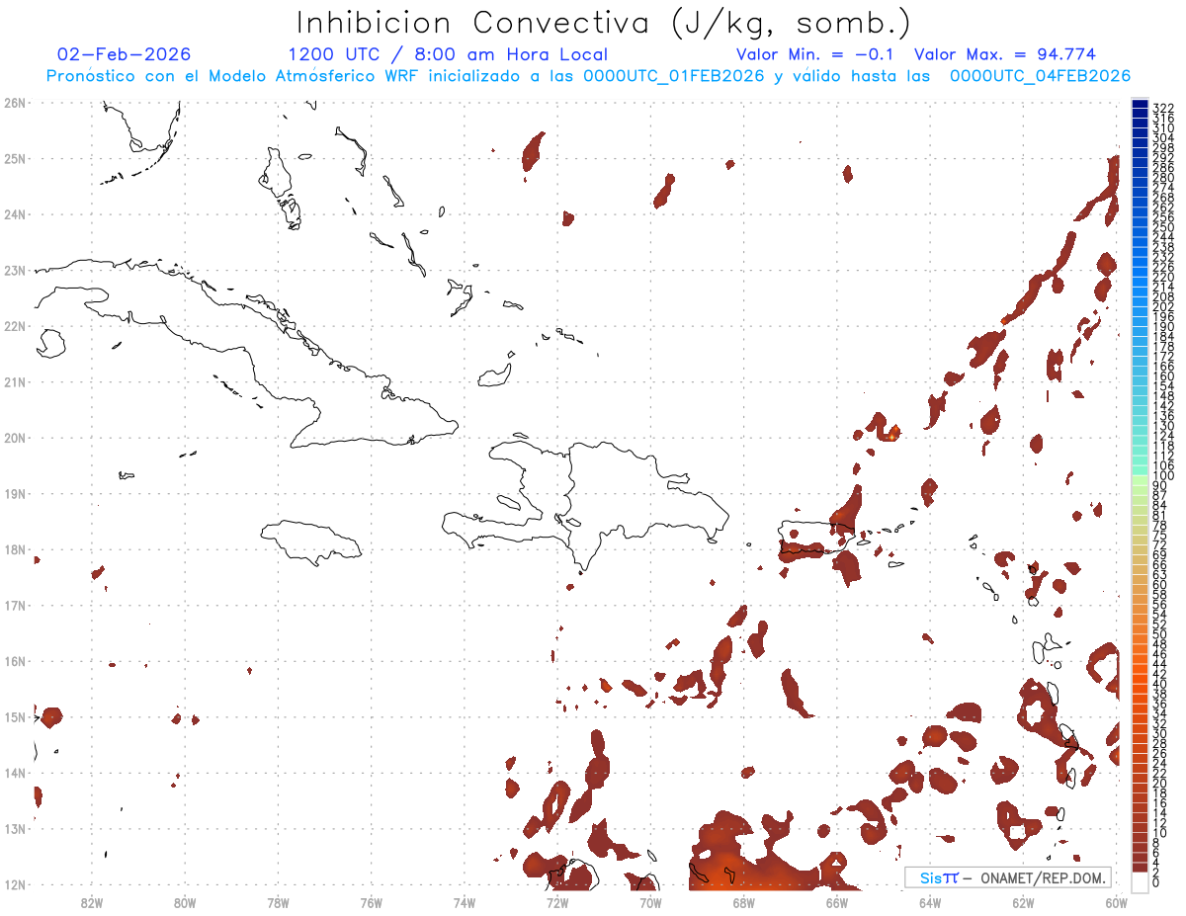This screenshot has width=1186, height=916.
Task: Click the '16N' latitude label
Action: 14,661
